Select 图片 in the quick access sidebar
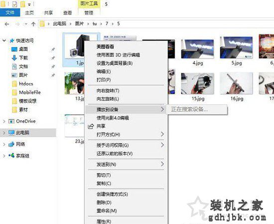This screenshot has height=224, width=274. coord(23,75)
